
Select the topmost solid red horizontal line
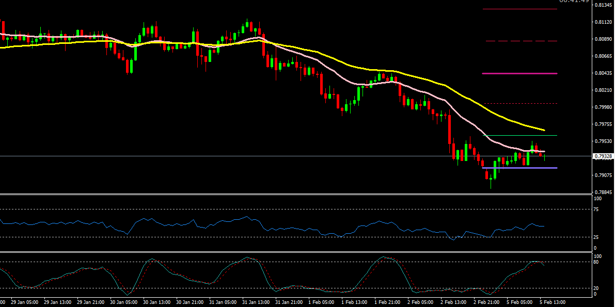click(520, 9)
